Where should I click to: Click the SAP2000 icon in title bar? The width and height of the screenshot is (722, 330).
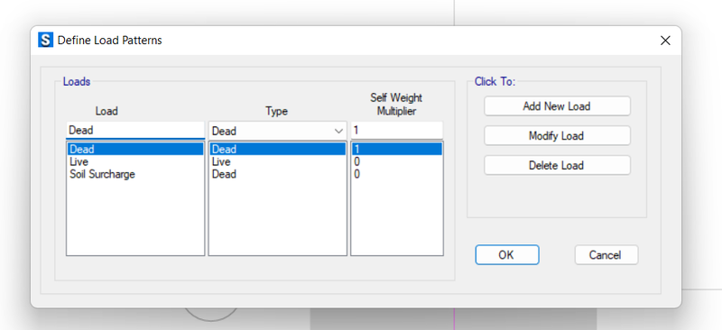45,41
